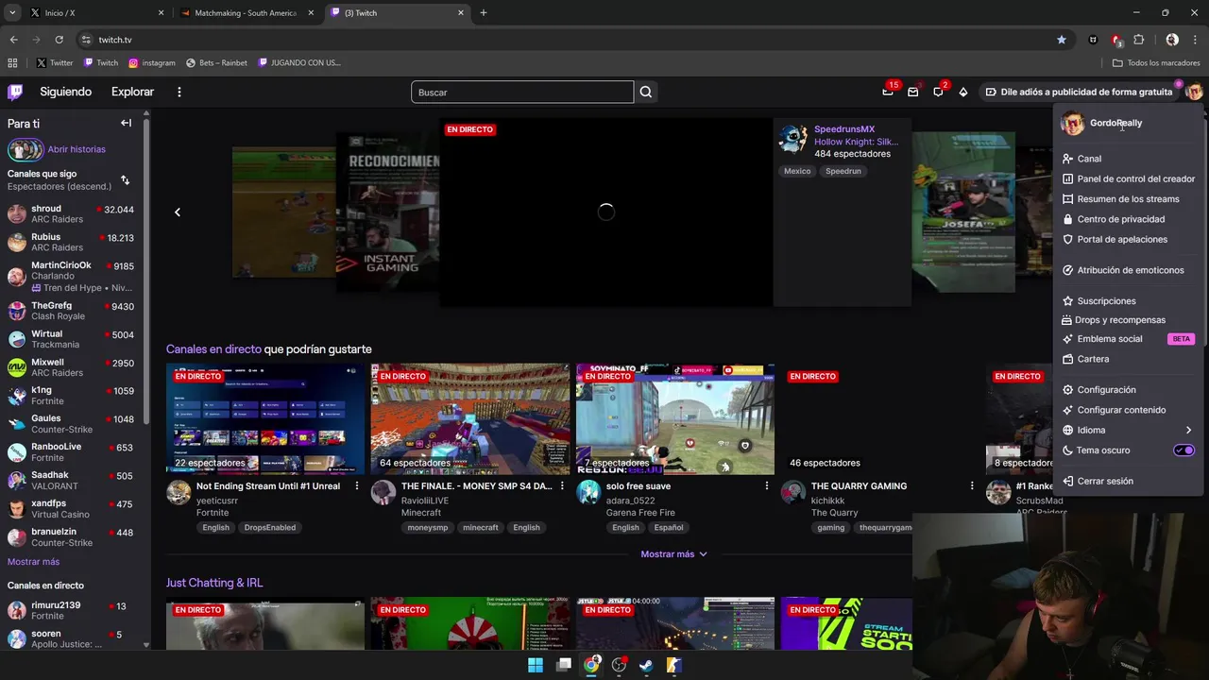Collapse the Para ti sidebar arrow
Viewport: 1209px width, 680px height.
[x=126, y=123]
